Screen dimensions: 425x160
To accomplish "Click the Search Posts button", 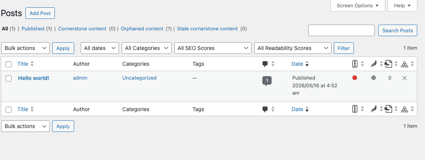I will point(398,30).
